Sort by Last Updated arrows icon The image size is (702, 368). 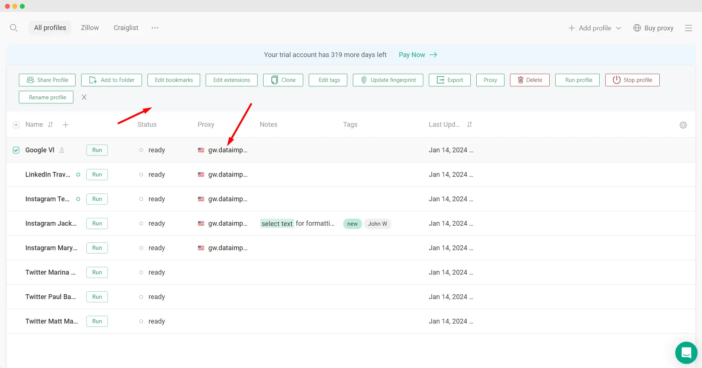coord(470,125)
